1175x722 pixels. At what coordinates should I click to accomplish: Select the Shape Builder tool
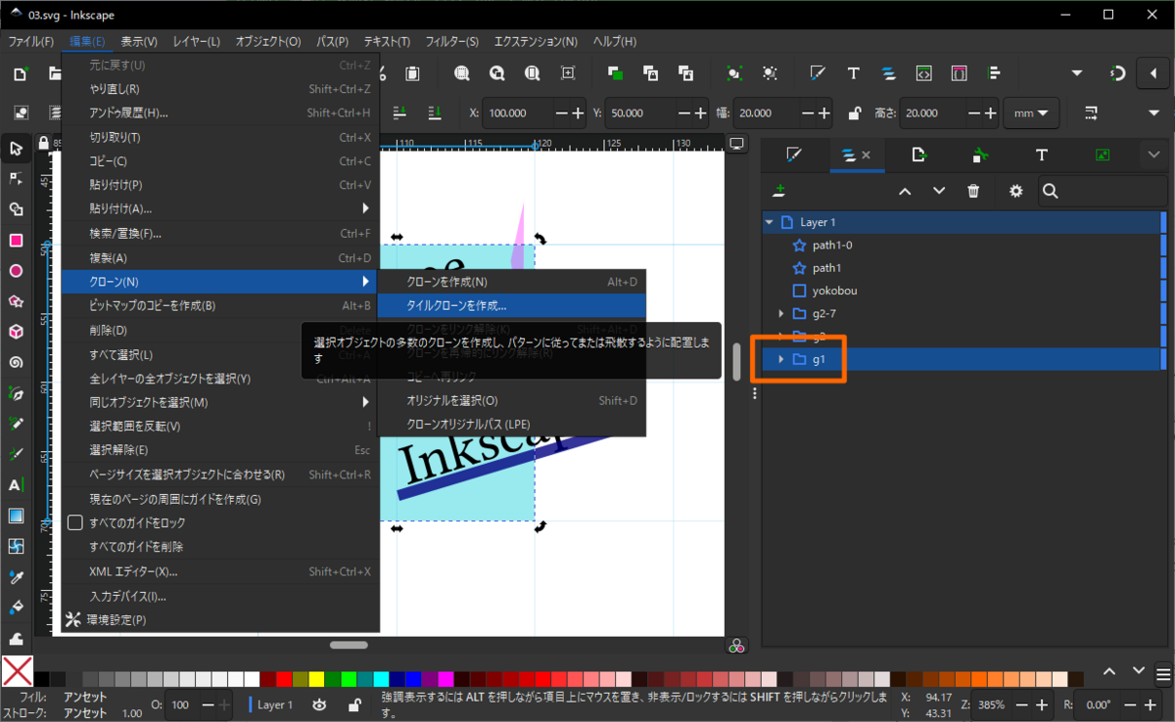tap(16, 209)
